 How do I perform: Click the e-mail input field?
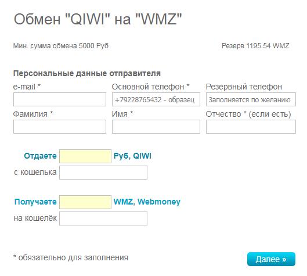pos(60,99)
